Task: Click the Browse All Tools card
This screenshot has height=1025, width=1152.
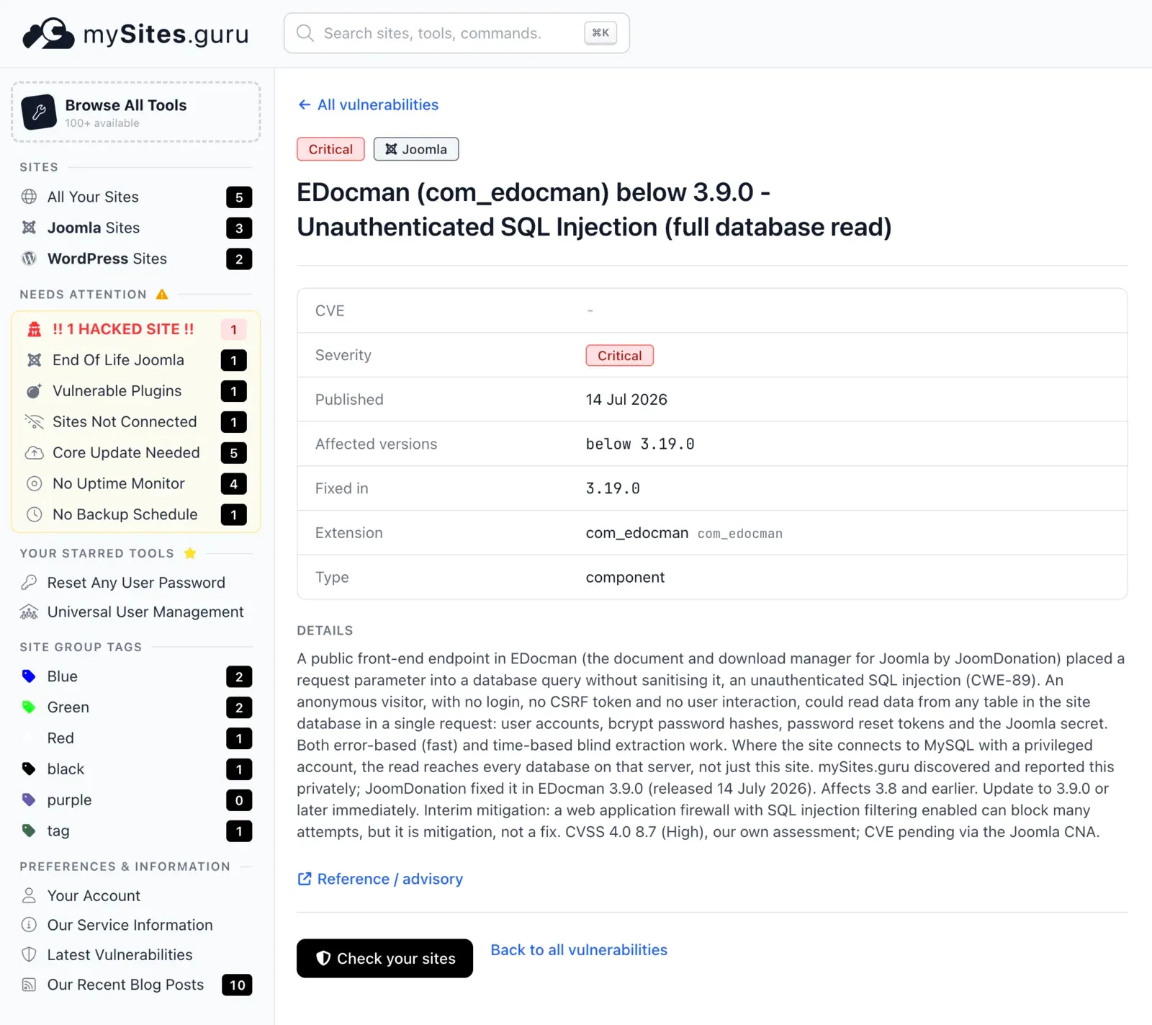Action: coord(136,112)
